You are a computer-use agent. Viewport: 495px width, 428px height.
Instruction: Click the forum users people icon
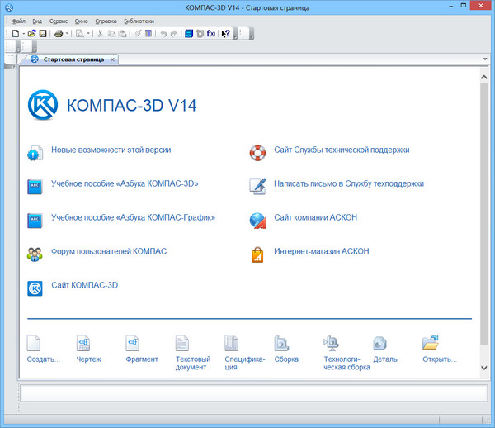[x=35, y=254]
